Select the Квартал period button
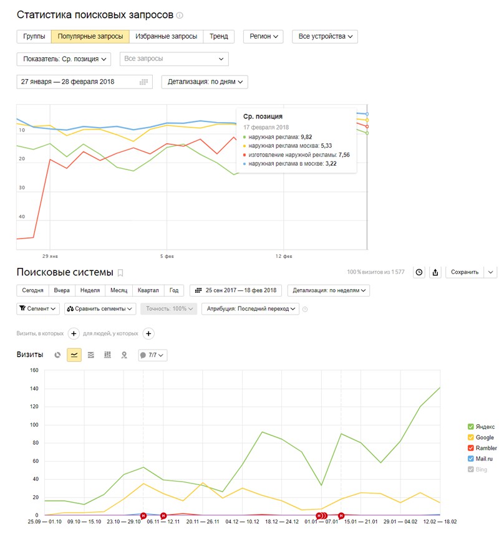Viewport: 499px width, 542px height. pos(148,290)
